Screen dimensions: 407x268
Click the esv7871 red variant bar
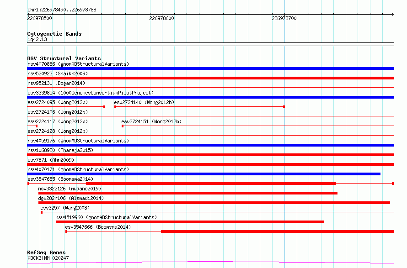(210, 164)
